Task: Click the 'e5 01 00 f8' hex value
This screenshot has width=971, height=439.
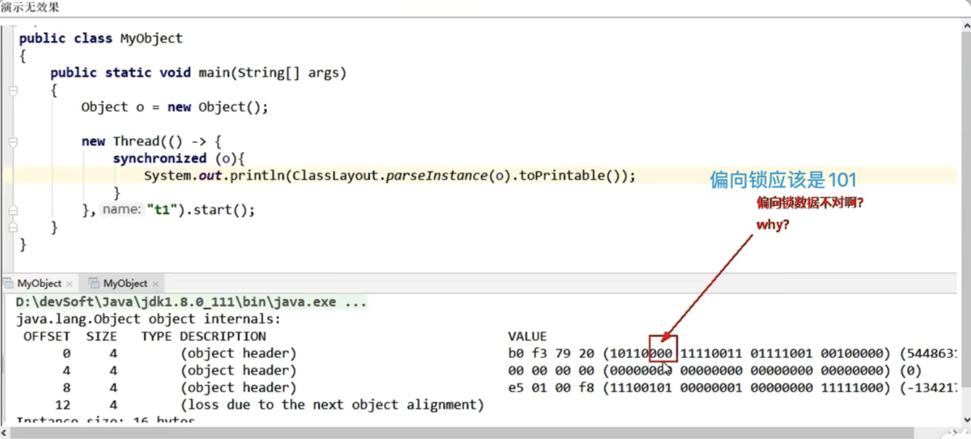Action: (x=551, y=388)
